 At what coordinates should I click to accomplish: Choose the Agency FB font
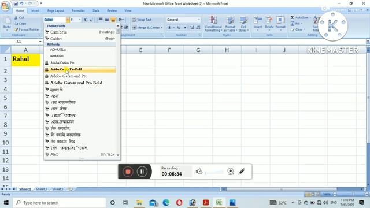[x=80, y=90]
